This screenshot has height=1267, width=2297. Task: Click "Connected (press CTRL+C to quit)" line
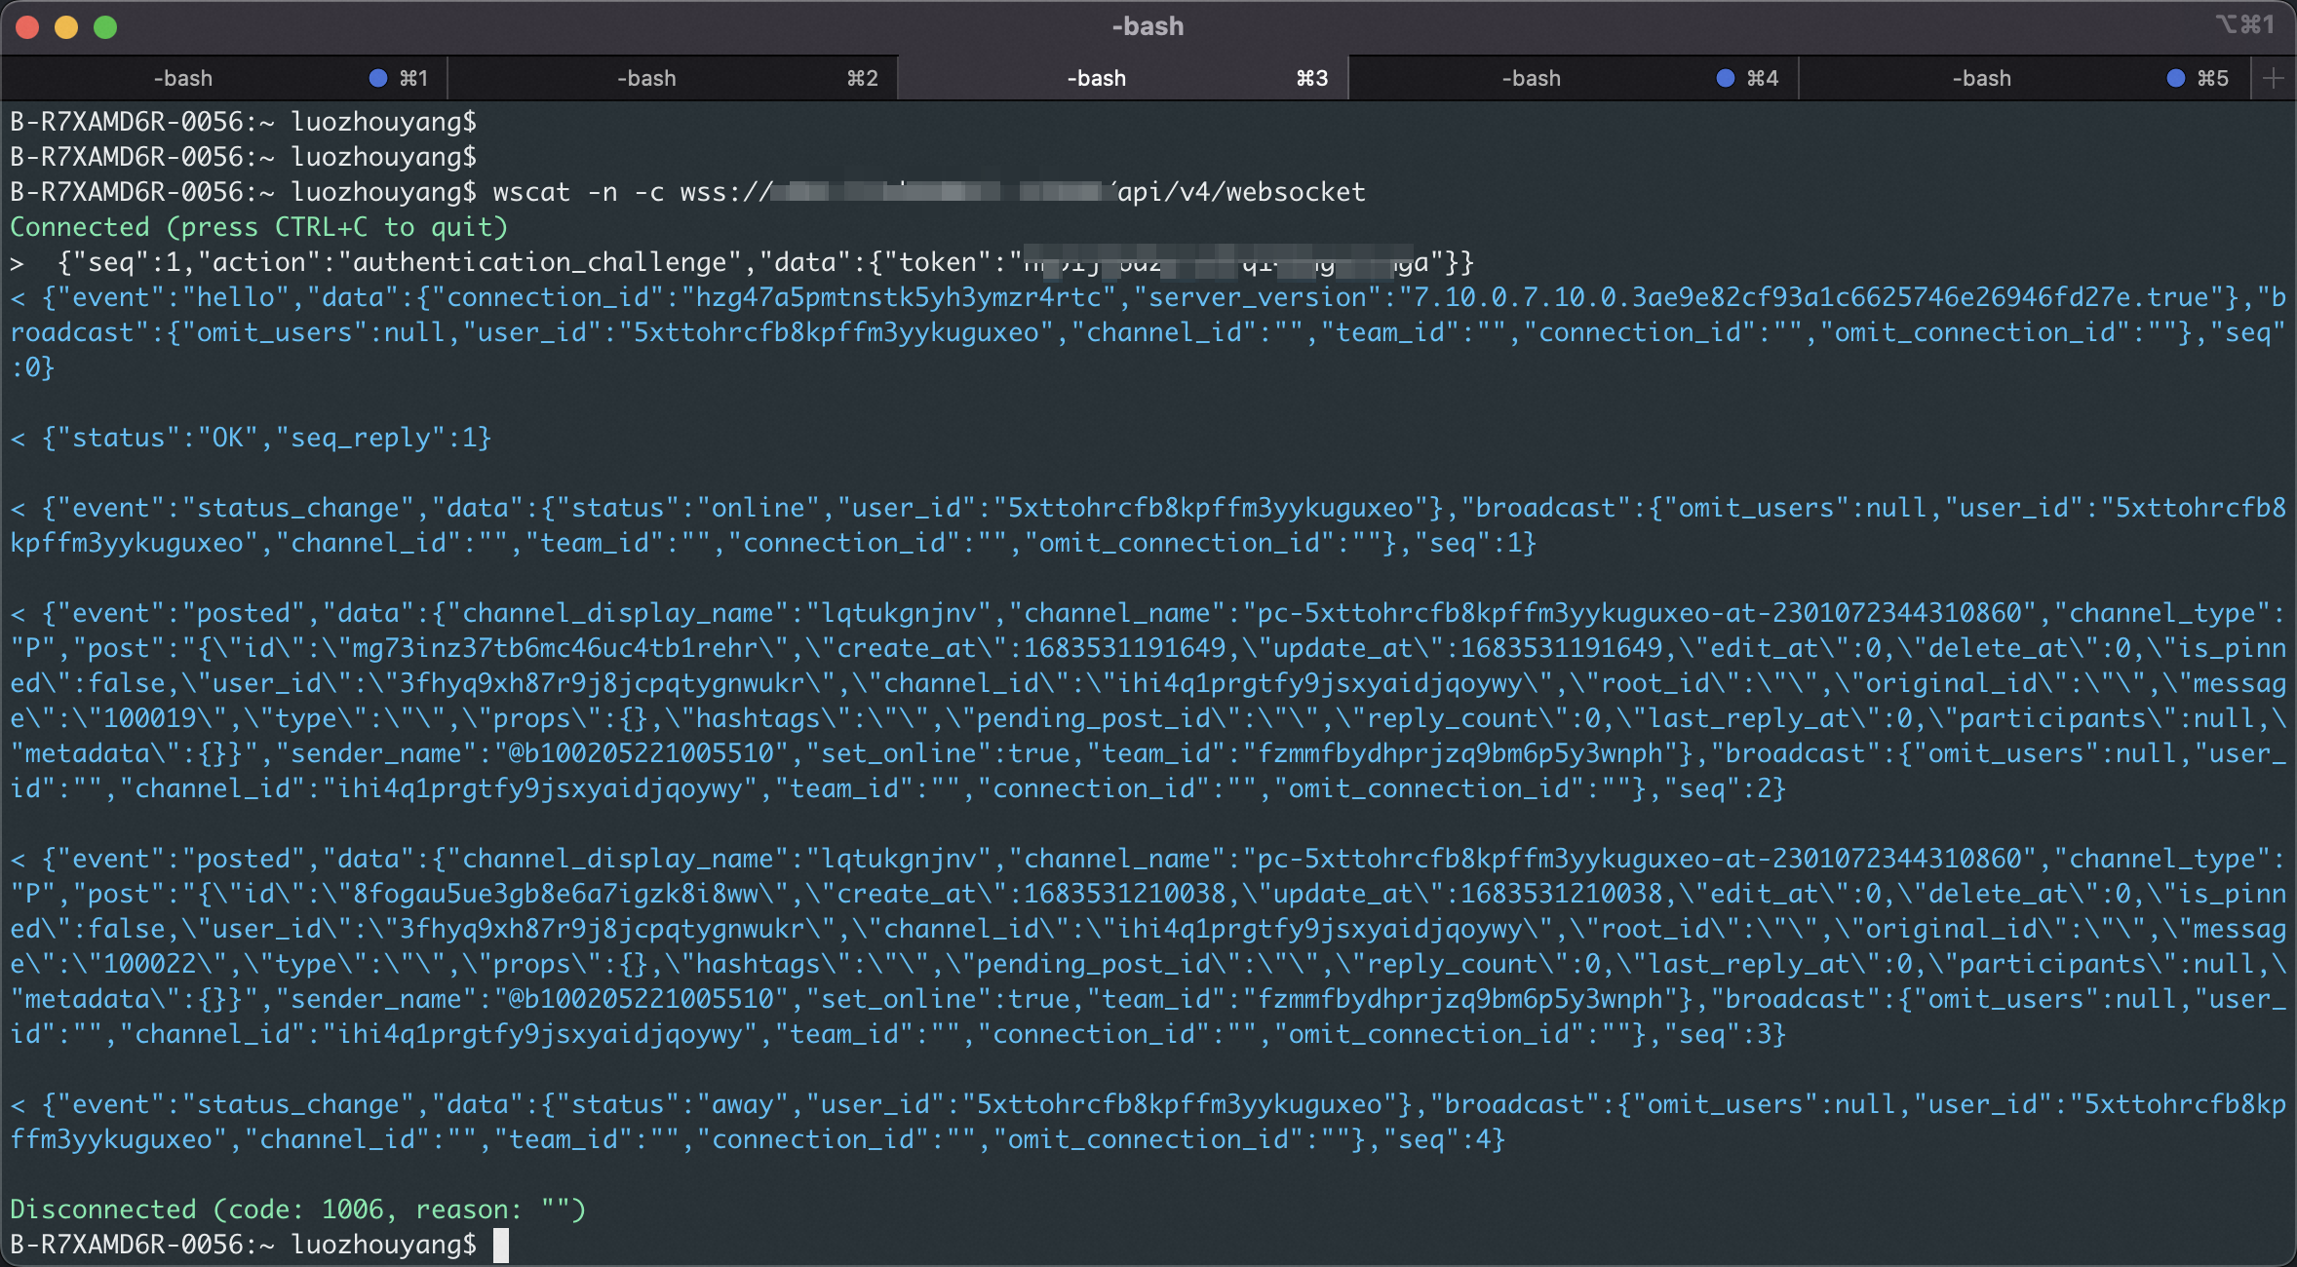(x=259, y=227)
